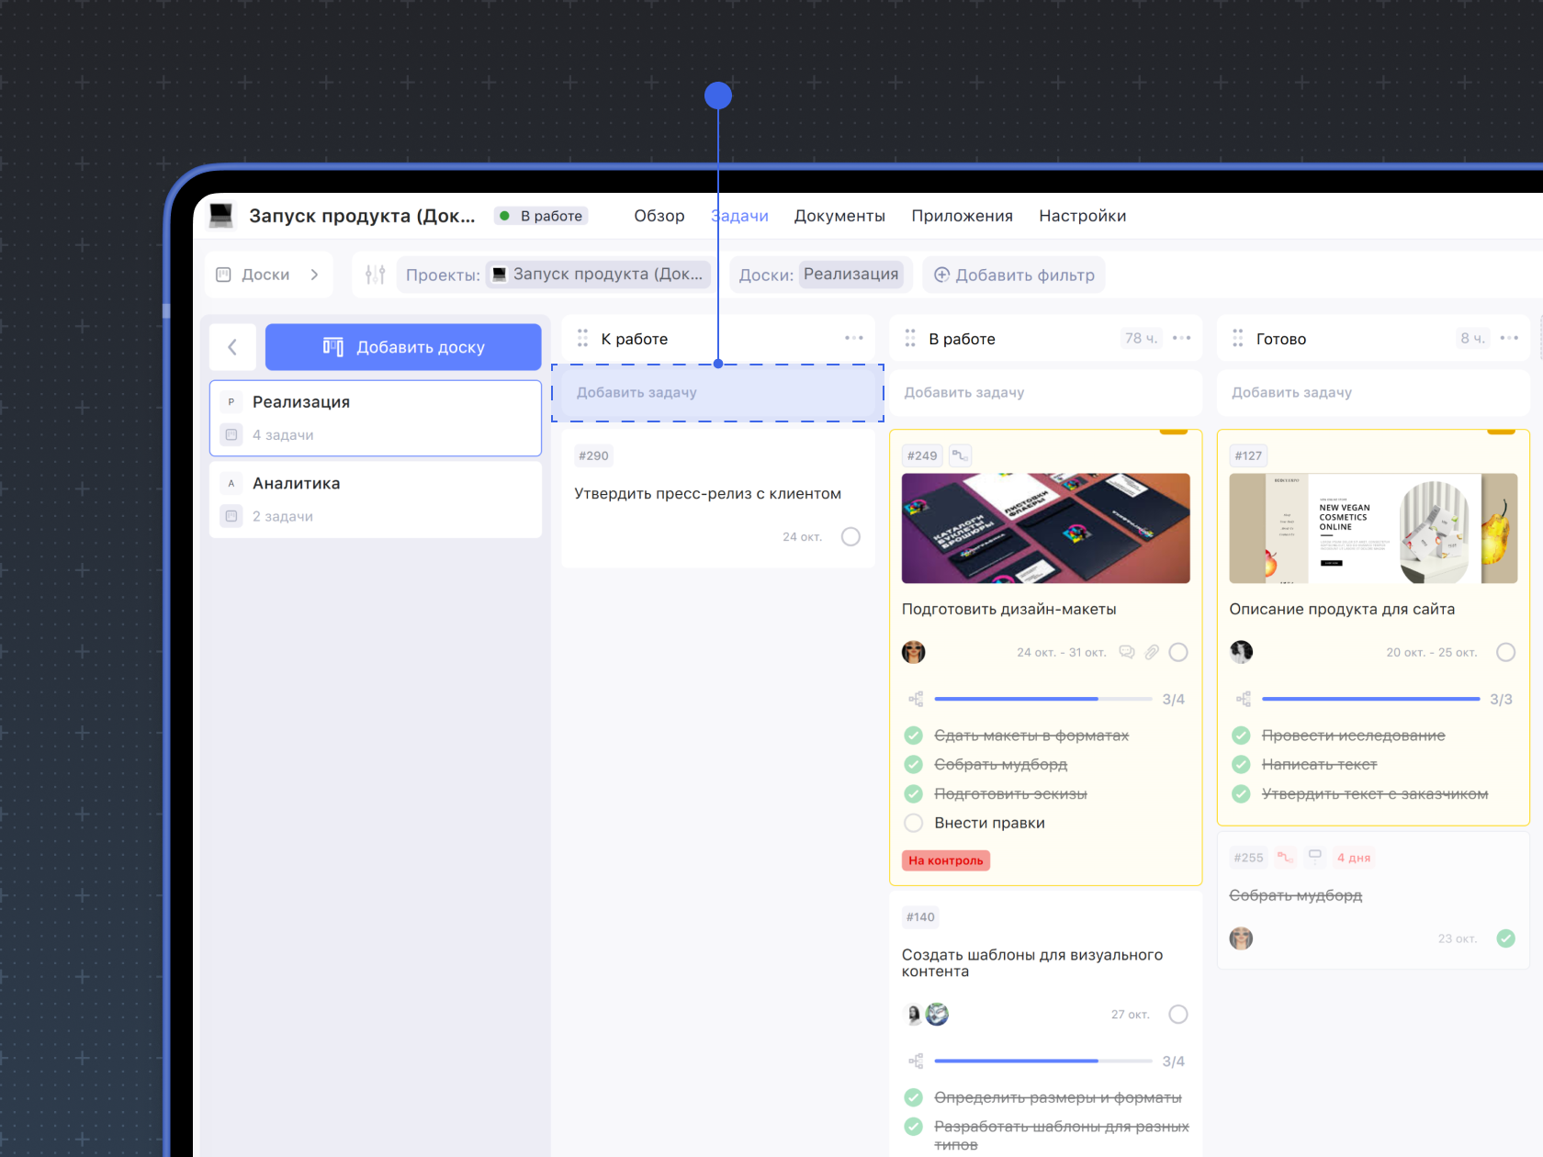Uncheck the Написать текст subtask
Image resolution: width=1543 pixels, height=1157 pixels.
click(x=1241, y=764)
